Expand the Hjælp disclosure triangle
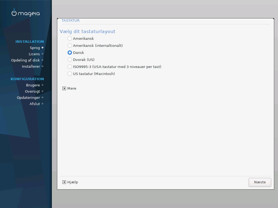This screenshot has width=278, height=208. 64,182
